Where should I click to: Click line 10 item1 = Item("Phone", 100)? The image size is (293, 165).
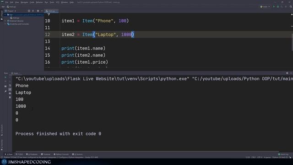(x=95, y=21)
